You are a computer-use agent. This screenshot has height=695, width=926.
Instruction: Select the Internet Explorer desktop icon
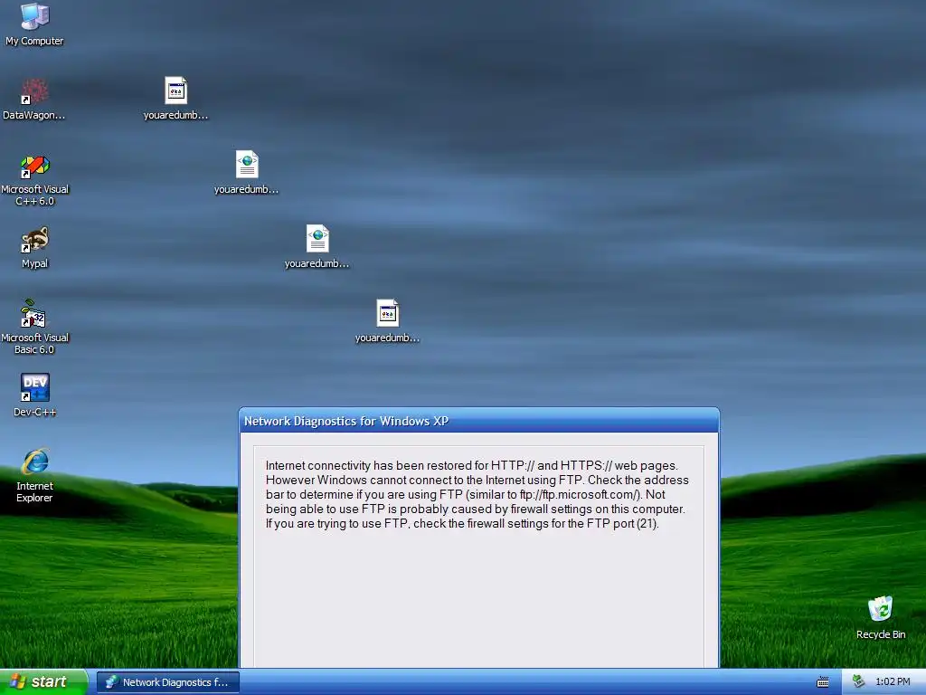tap(35, 476)
